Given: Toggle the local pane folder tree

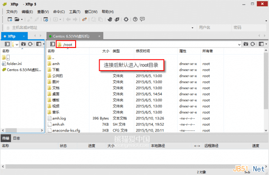Looking at the screenshot, I should point(7,44).
